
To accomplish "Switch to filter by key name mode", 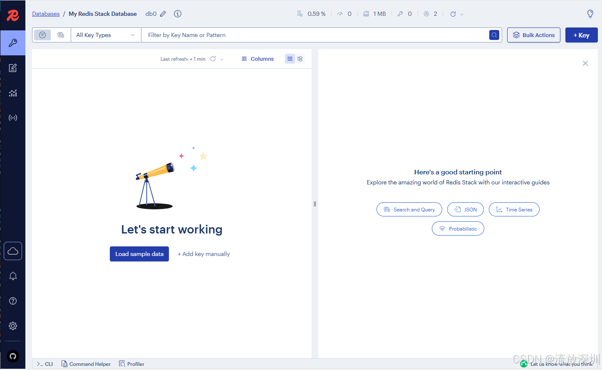I will (x=42, y=35).
